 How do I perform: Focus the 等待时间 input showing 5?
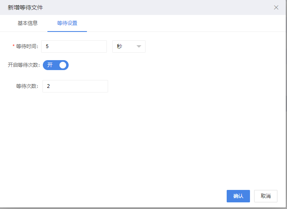[74, 46]
